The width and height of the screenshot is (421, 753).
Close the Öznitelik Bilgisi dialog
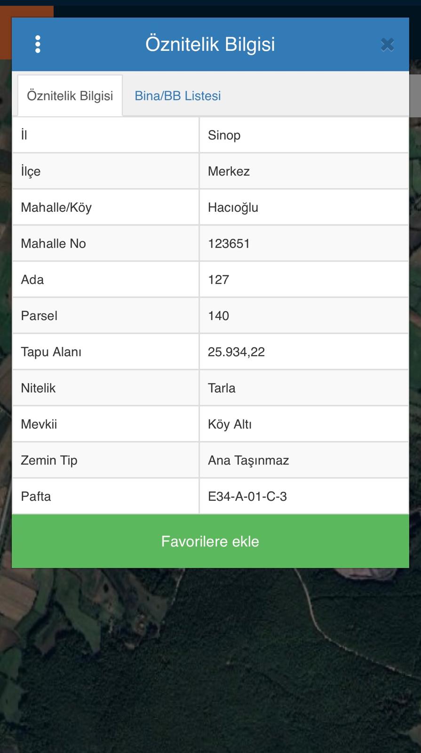point(387,45)
